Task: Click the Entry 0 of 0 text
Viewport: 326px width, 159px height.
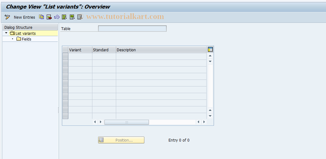Action: [179, 140]
